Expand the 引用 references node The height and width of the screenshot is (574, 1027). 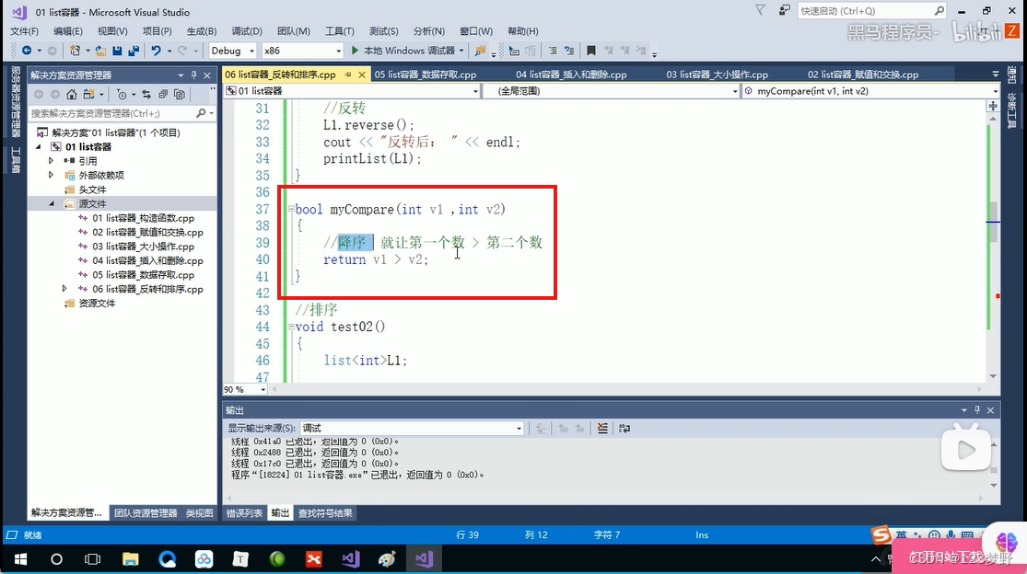pyautogui.click(x=51, y=160)
